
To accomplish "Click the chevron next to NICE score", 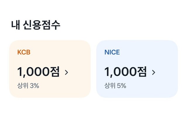I will click(153, 72).
